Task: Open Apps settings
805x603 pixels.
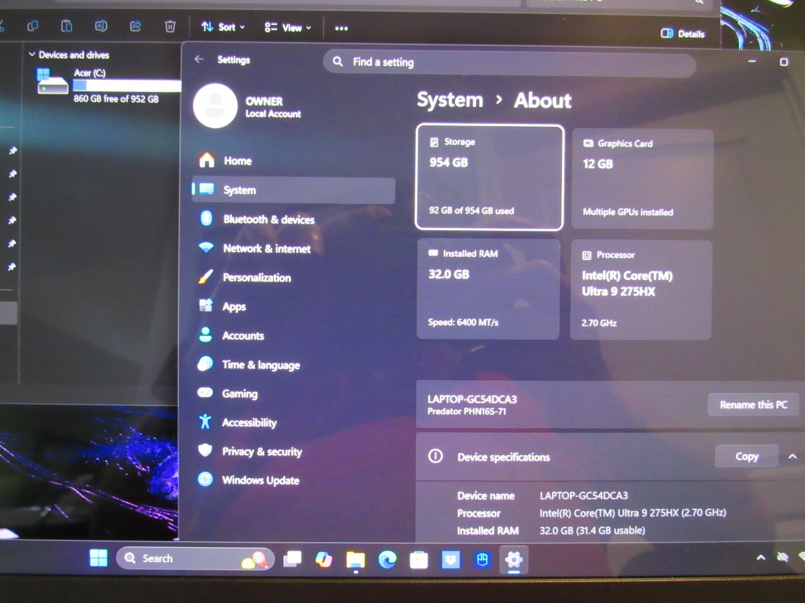Action: click(293, 306)
